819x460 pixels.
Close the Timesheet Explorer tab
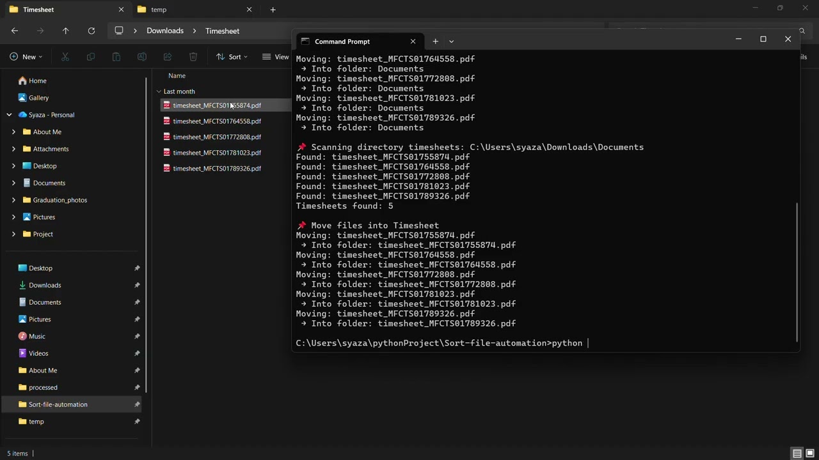click(121, 10)
